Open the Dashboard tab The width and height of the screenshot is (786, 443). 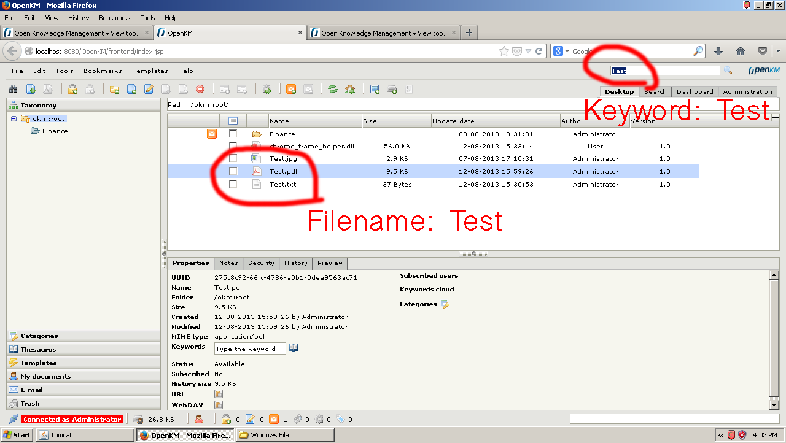pos(695,91)
